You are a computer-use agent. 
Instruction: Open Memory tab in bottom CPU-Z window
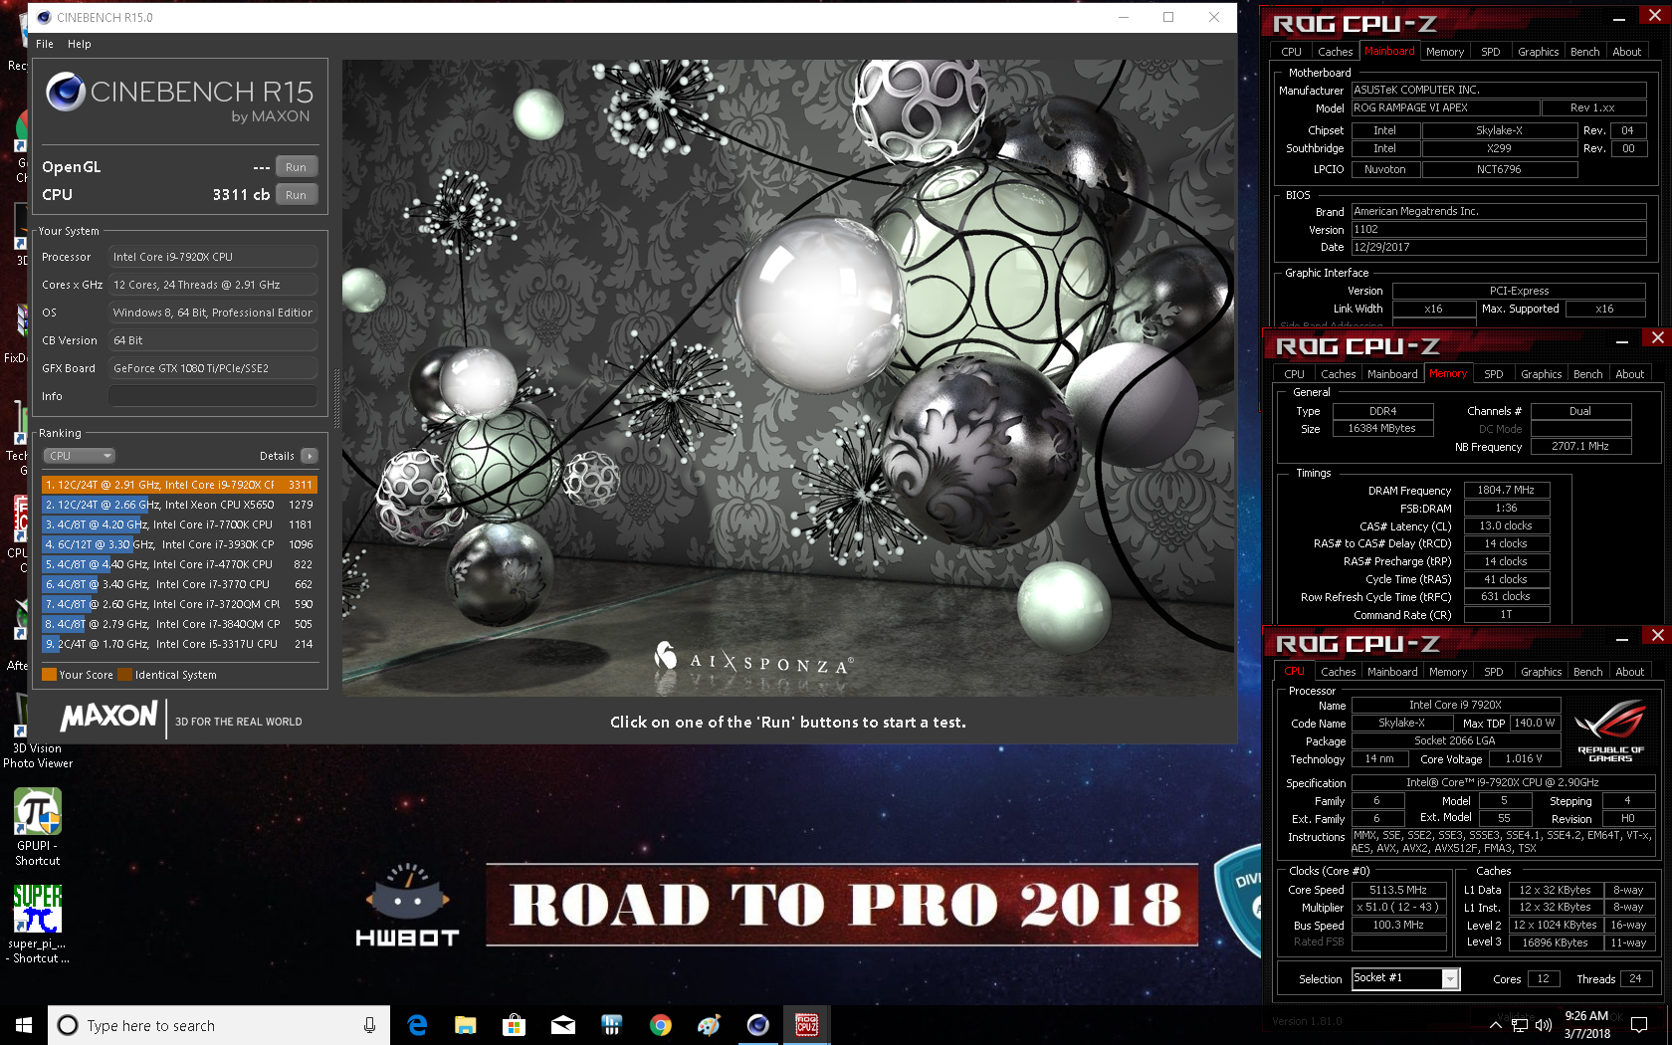(1447, 672)
